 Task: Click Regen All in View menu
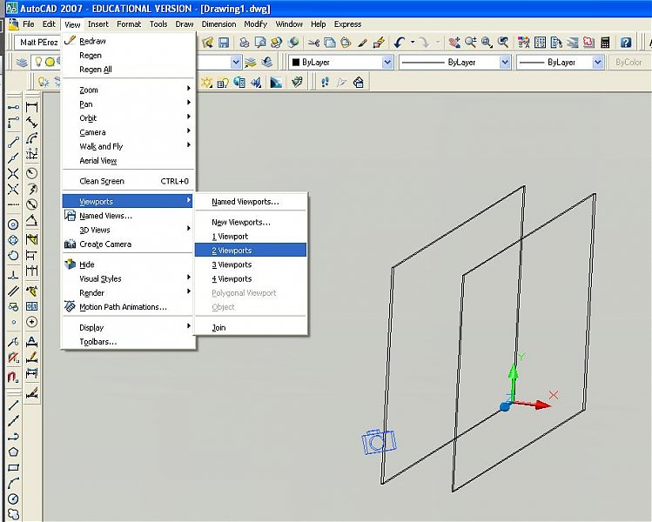pos(128,70)
